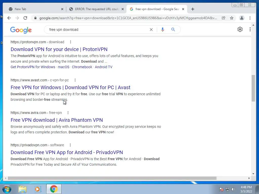
Task: Click scrollbar up arrow
Action: pyautogui.click(x=253, y=25)
